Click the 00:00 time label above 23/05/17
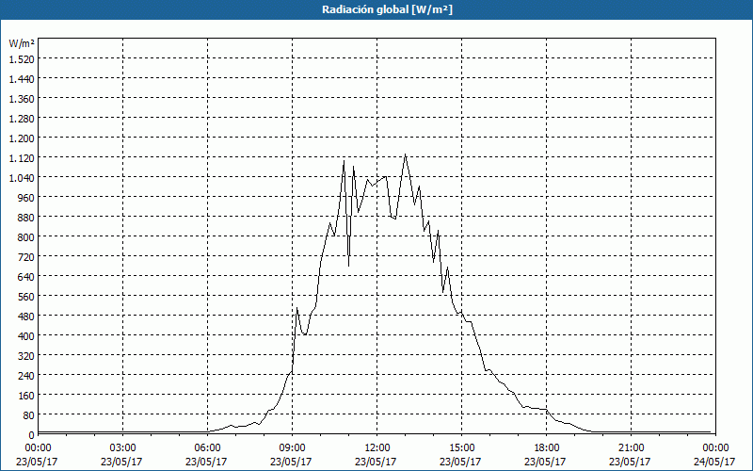753x471 pixels. (38, 448)
